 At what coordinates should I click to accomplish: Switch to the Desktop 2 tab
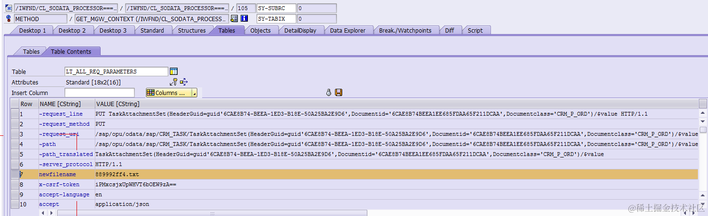pos(72,30)
